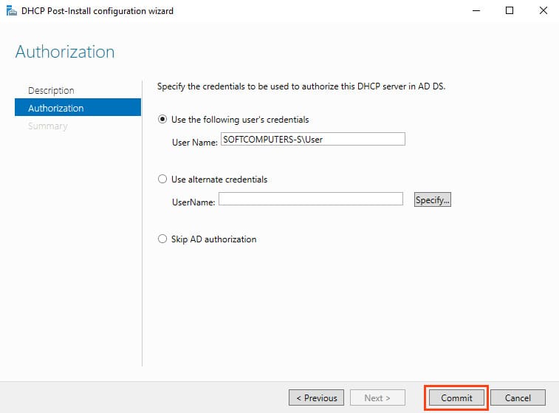Focus the empty alternate UserName field

(310, 199)
